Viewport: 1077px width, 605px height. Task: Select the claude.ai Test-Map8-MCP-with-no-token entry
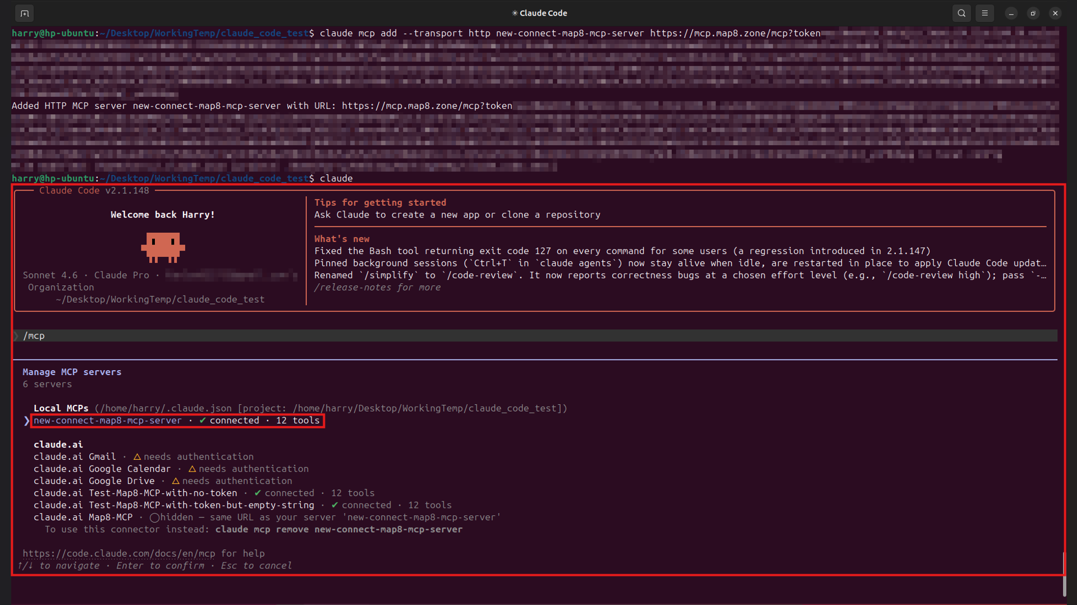click(204, 493)
